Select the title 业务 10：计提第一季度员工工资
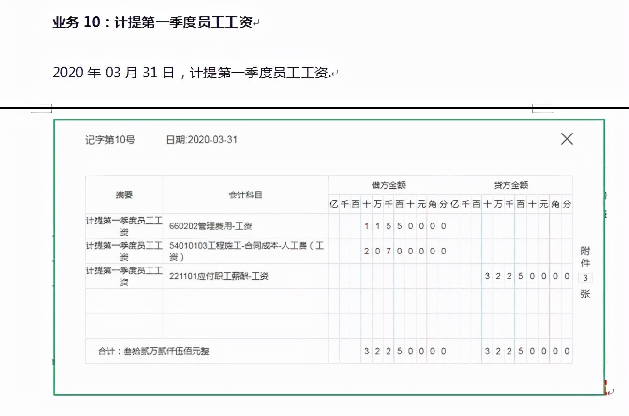 pyautogui.click(x=155, y=22)
